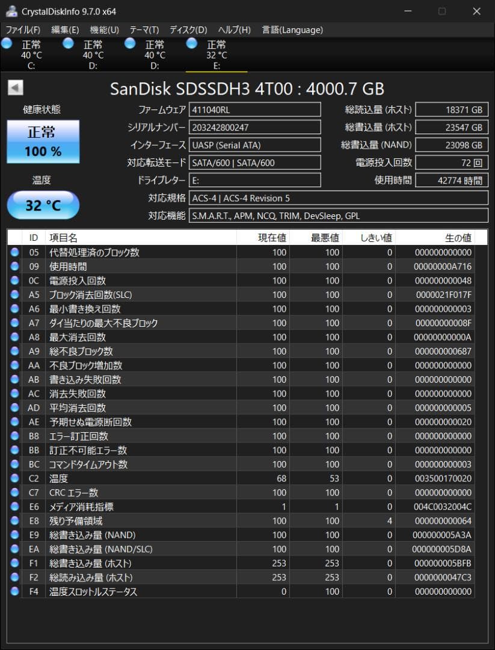This screenshot has height=650, width=495.
Task: Select raw value 004C0032004C
Action: coord(443,507)
